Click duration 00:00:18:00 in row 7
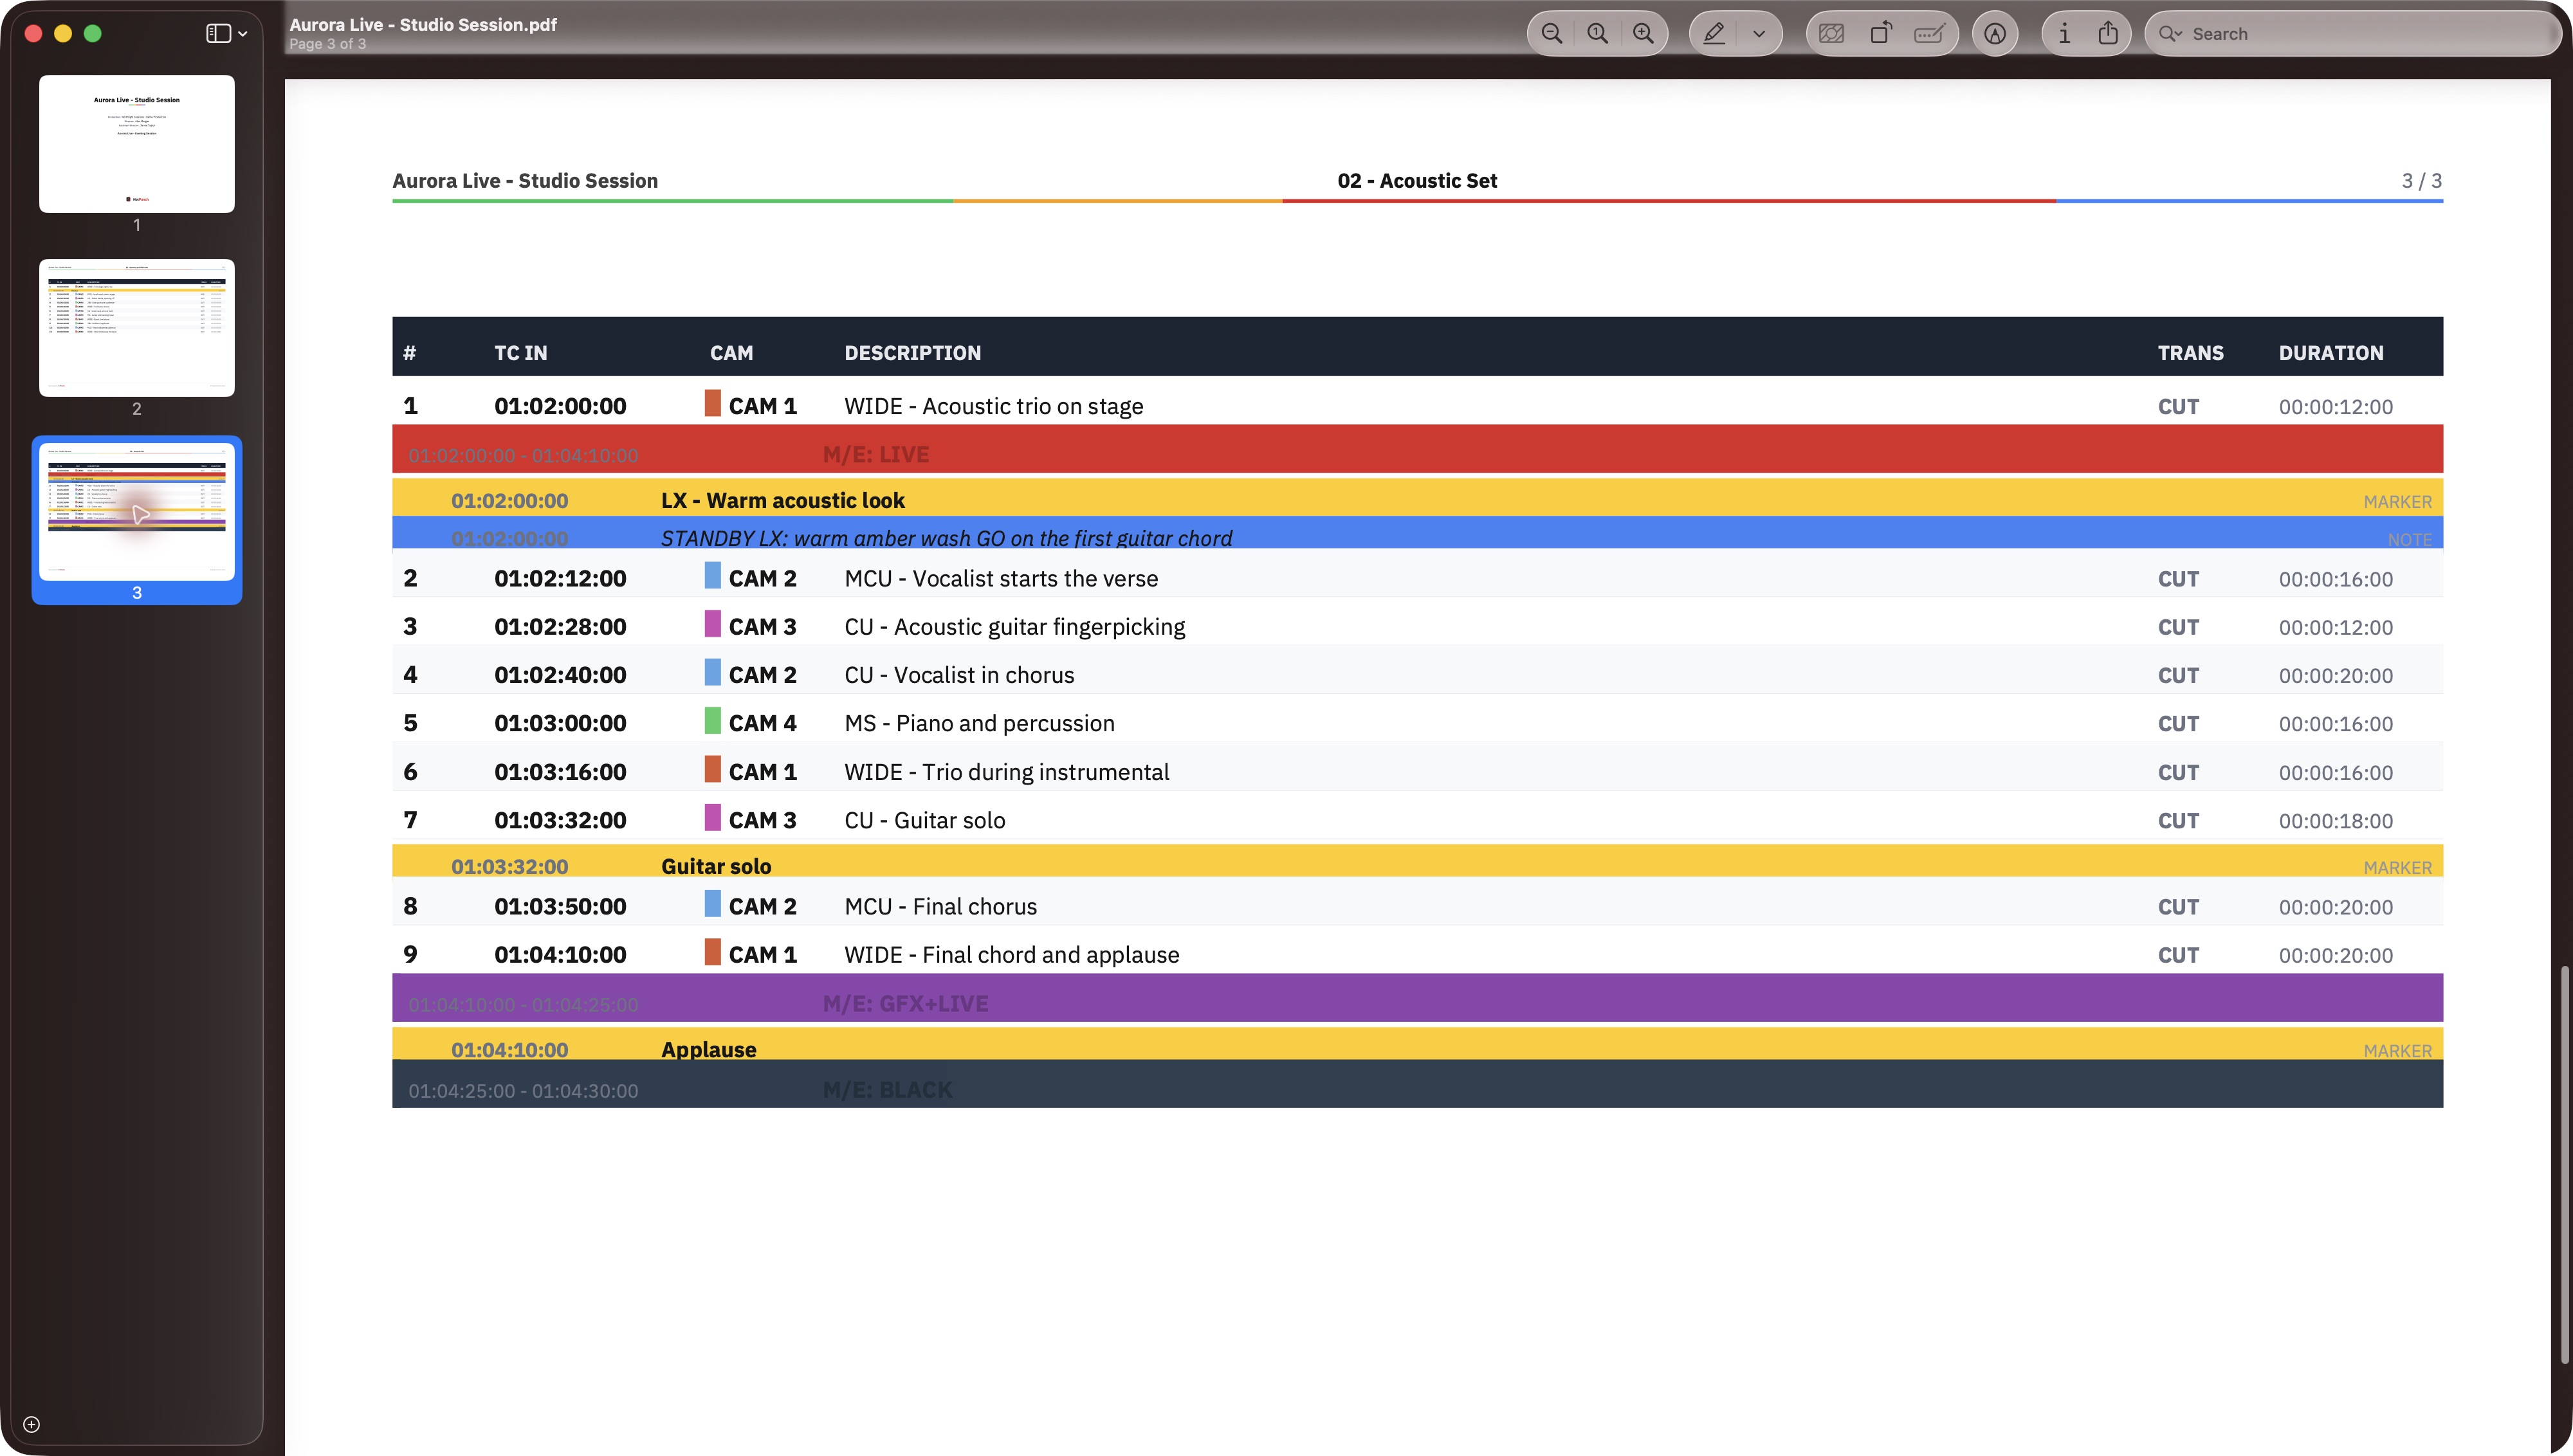 2335,821
